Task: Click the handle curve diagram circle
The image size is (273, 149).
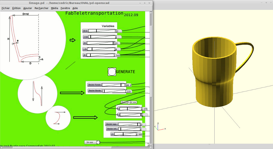Action: point(58,118)
